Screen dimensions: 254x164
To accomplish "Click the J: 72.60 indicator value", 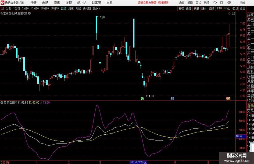I will pyautogui.click(x=45, y=103).
